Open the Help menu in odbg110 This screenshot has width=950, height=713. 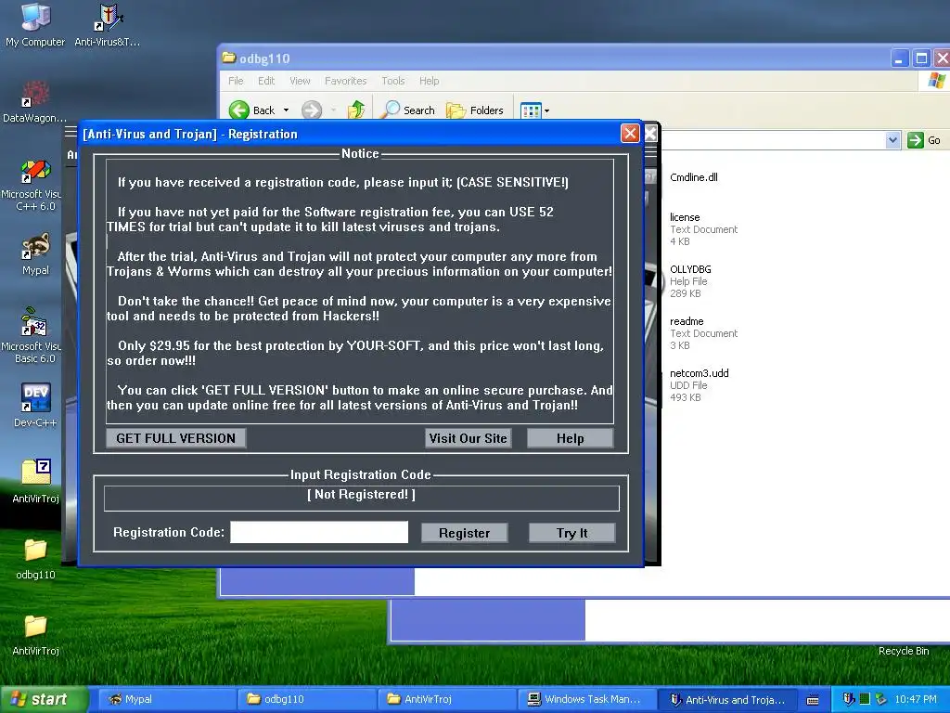click(x=429, y=81)
